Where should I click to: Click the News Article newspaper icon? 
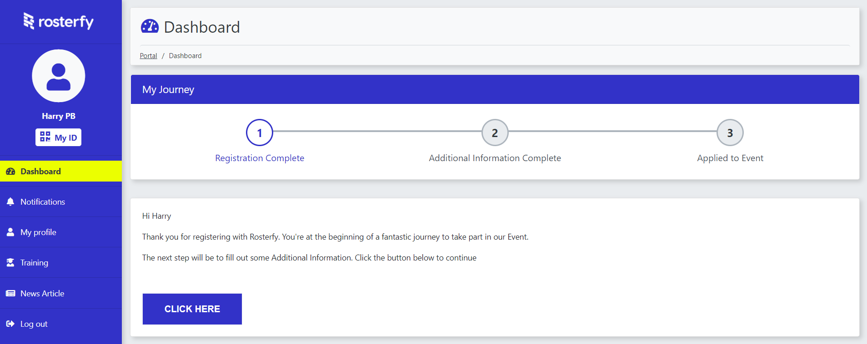pos(10,293)
